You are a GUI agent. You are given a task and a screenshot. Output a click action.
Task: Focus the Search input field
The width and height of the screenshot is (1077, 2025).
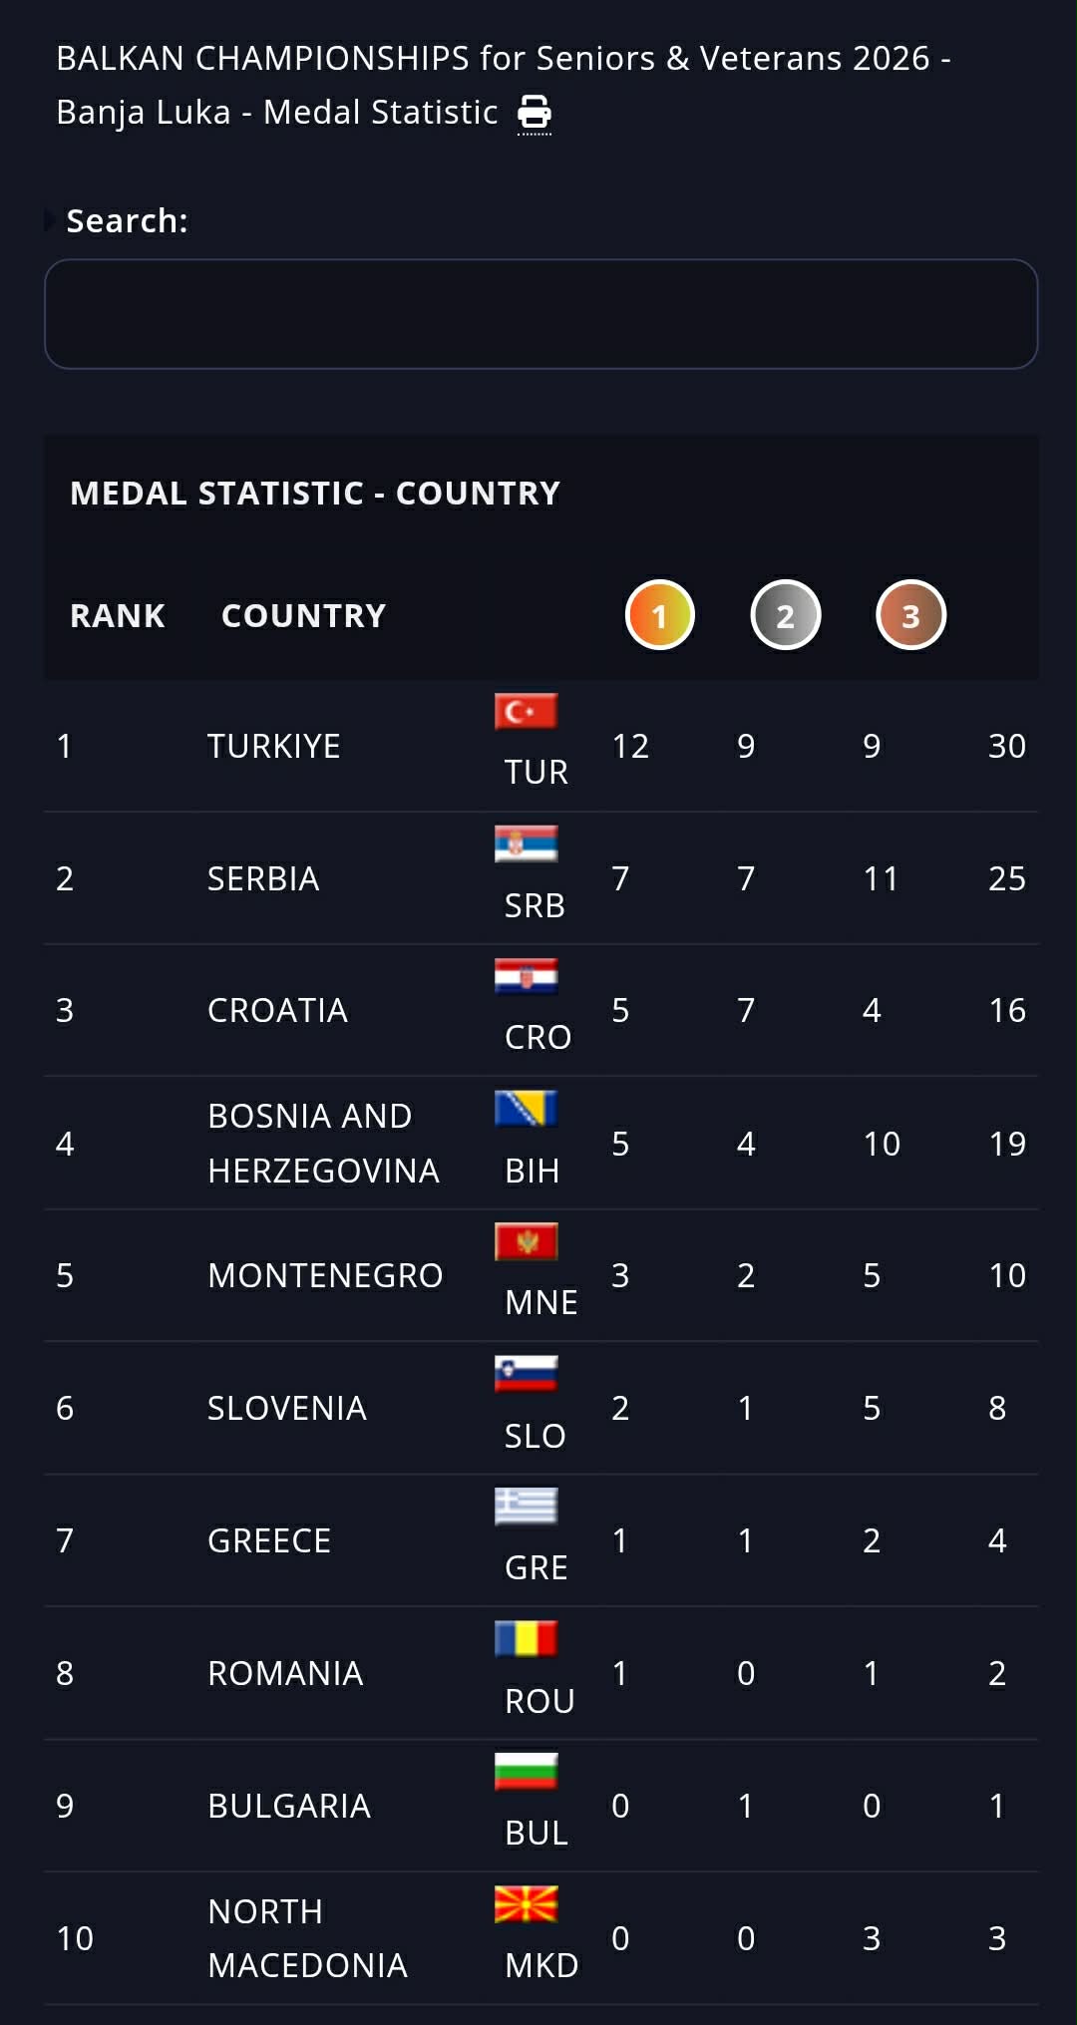pyautogui.click(x=540, y=314)
